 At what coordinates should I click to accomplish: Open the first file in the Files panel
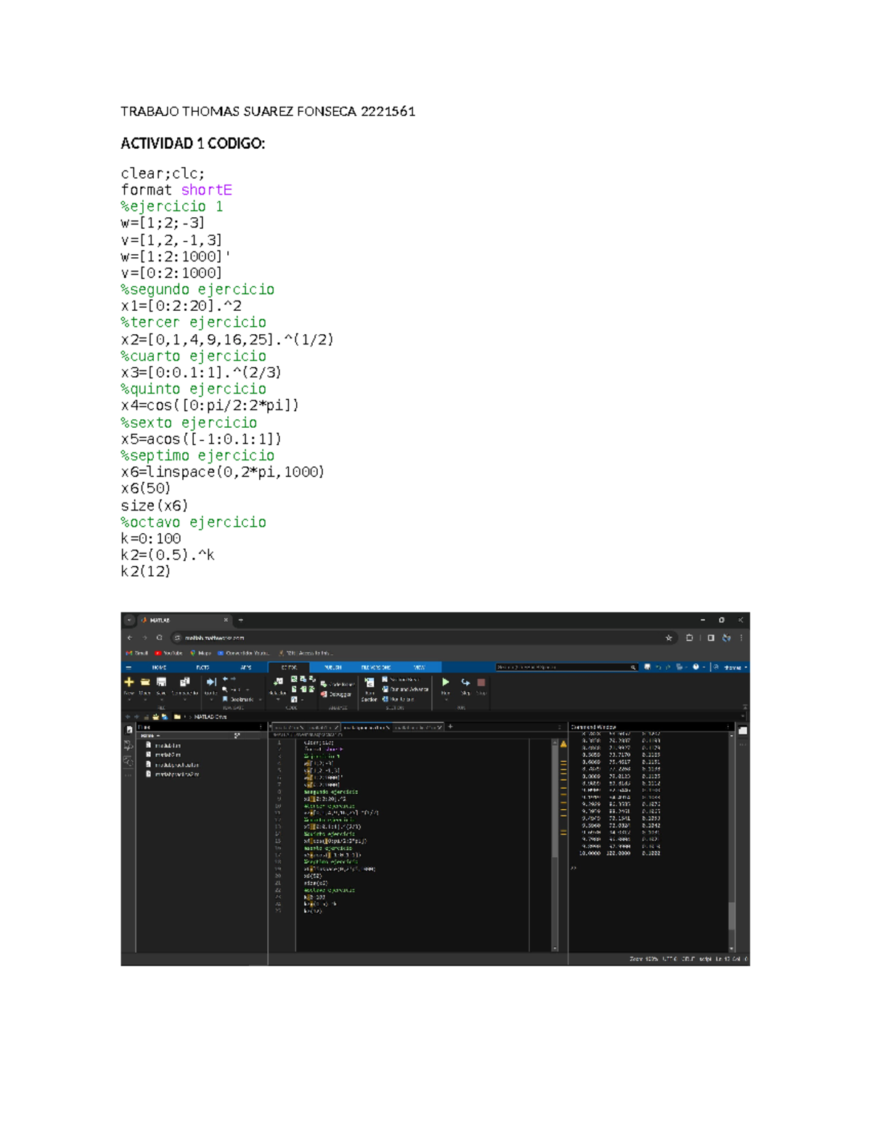[x=168, y=745]
